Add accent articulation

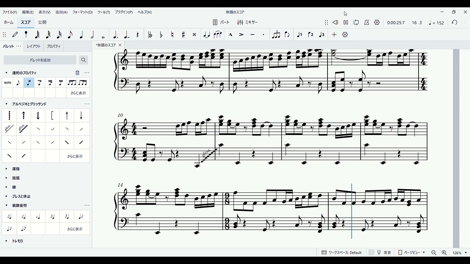tap(241, 35)
